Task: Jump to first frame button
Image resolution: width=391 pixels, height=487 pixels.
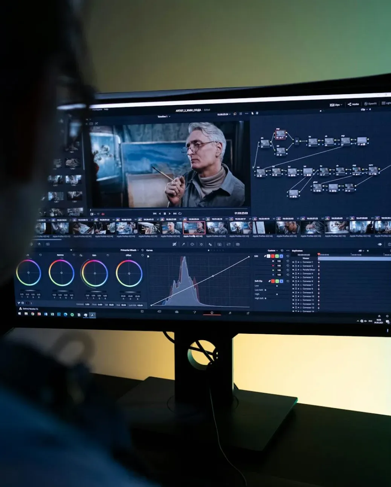Action: pos(154,213)
